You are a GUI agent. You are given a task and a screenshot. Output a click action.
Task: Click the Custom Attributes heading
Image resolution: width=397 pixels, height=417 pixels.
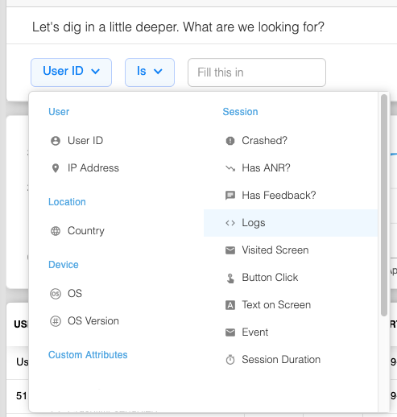pyautogui.click(x=88, y=355)
